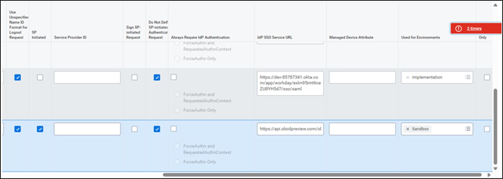Uncheck Unspecified Name ID in Implementation row
This screenshot has width=503, height=179.
coord(17,77)
